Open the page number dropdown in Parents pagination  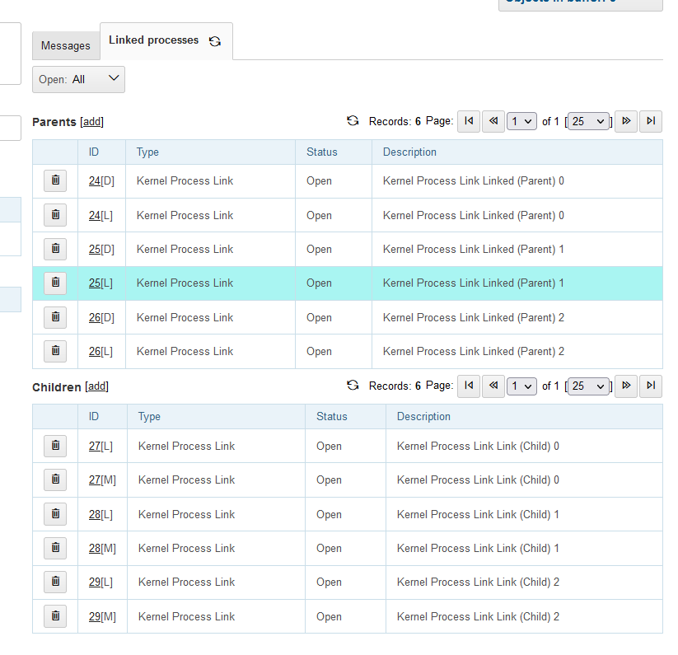pos(521,120)
